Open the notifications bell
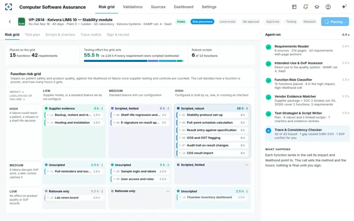Screen dimensions: 354x221 click(x=306, y=7)
